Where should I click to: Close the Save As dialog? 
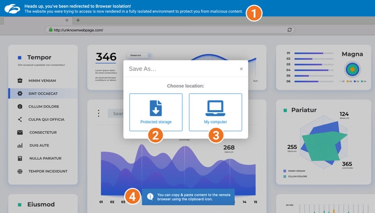tap(241, 69)
